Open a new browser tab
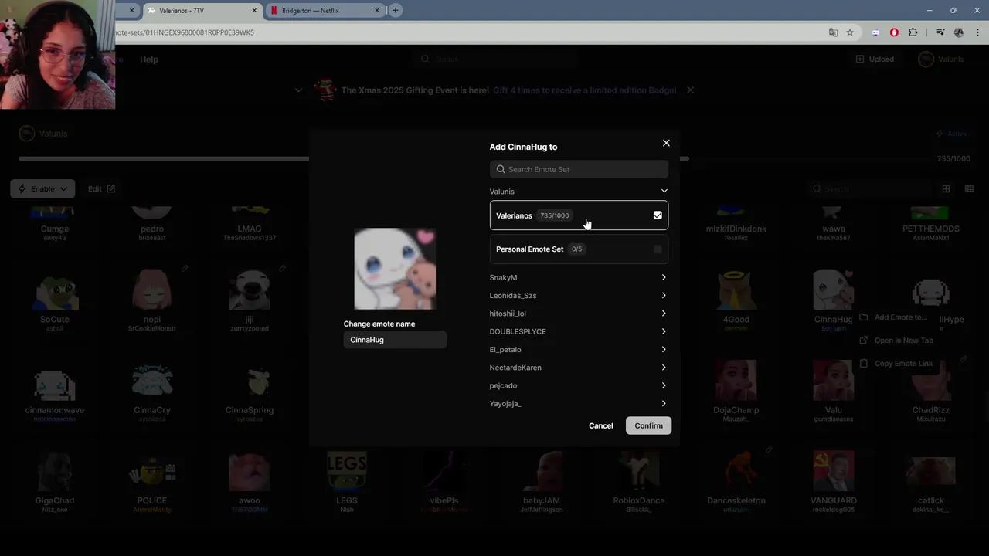 click(x=396, y=11)
